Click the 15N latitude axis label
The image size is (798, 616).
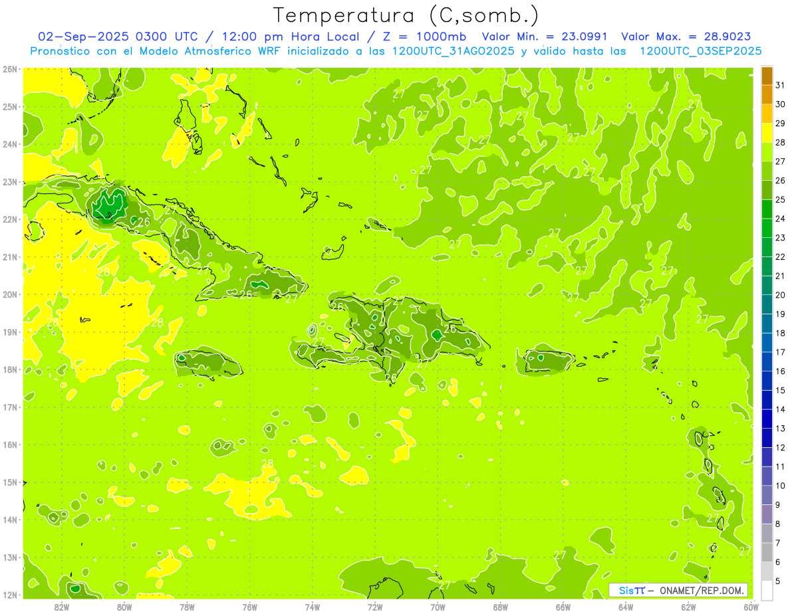pyautogui.click(x=10, y=482)
